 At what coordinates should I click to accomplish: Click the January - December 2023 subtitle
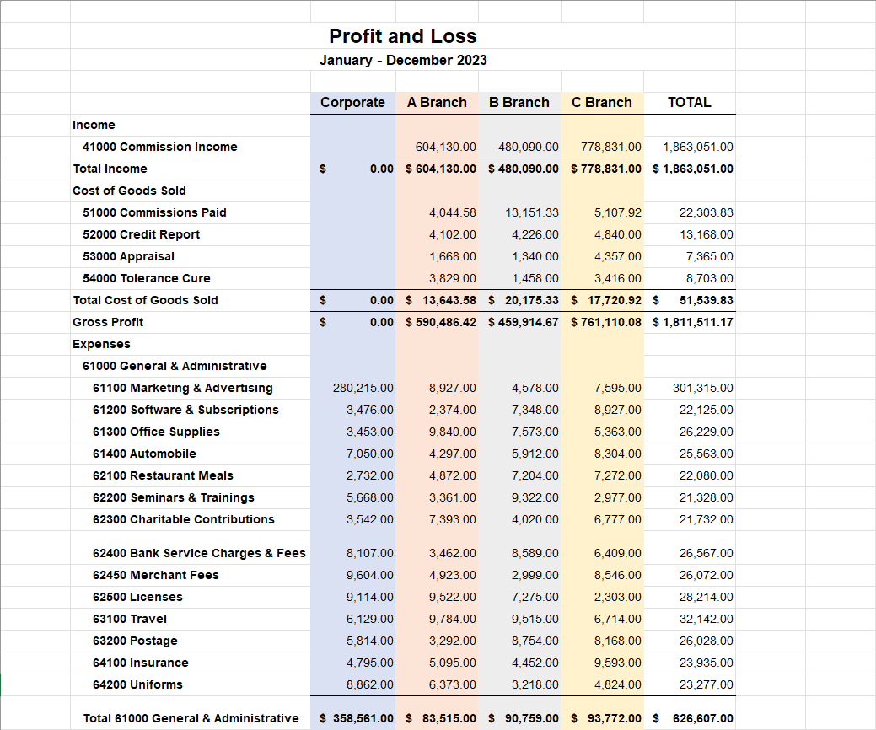pyautogui.click(x=402, y=61)
